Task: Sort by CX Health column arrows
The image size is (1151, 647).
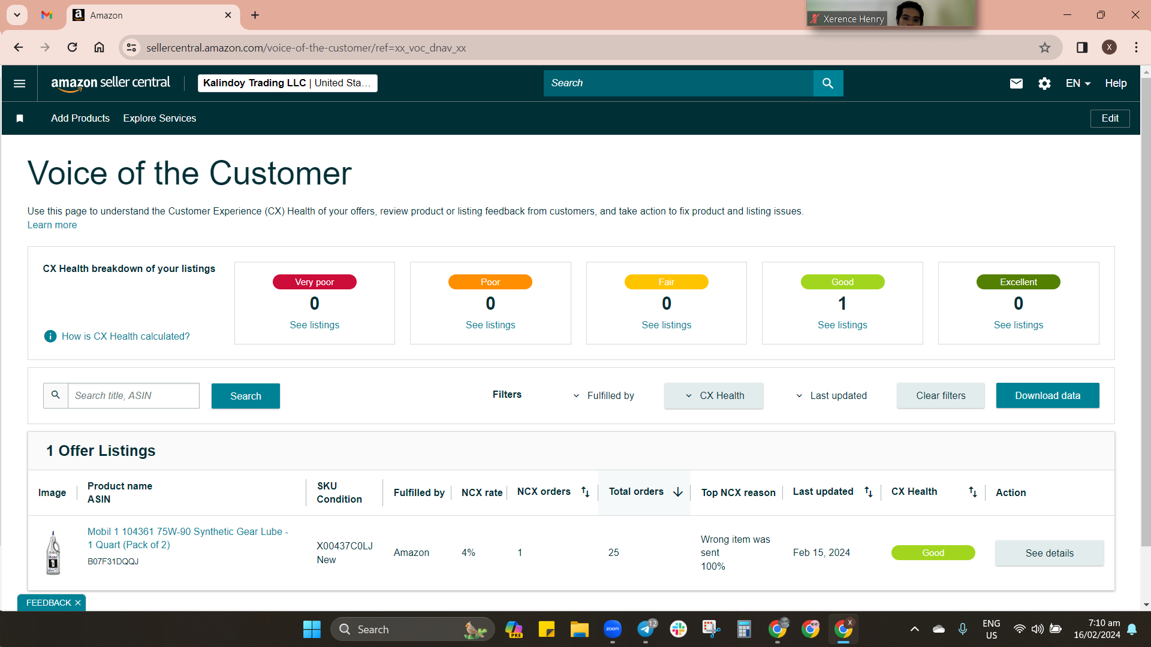Action: coord(972,492)
